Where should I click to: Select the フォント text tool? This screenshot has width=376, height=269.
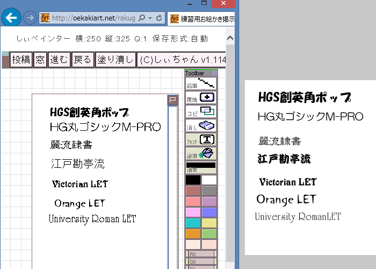click(x=201, y=139)
